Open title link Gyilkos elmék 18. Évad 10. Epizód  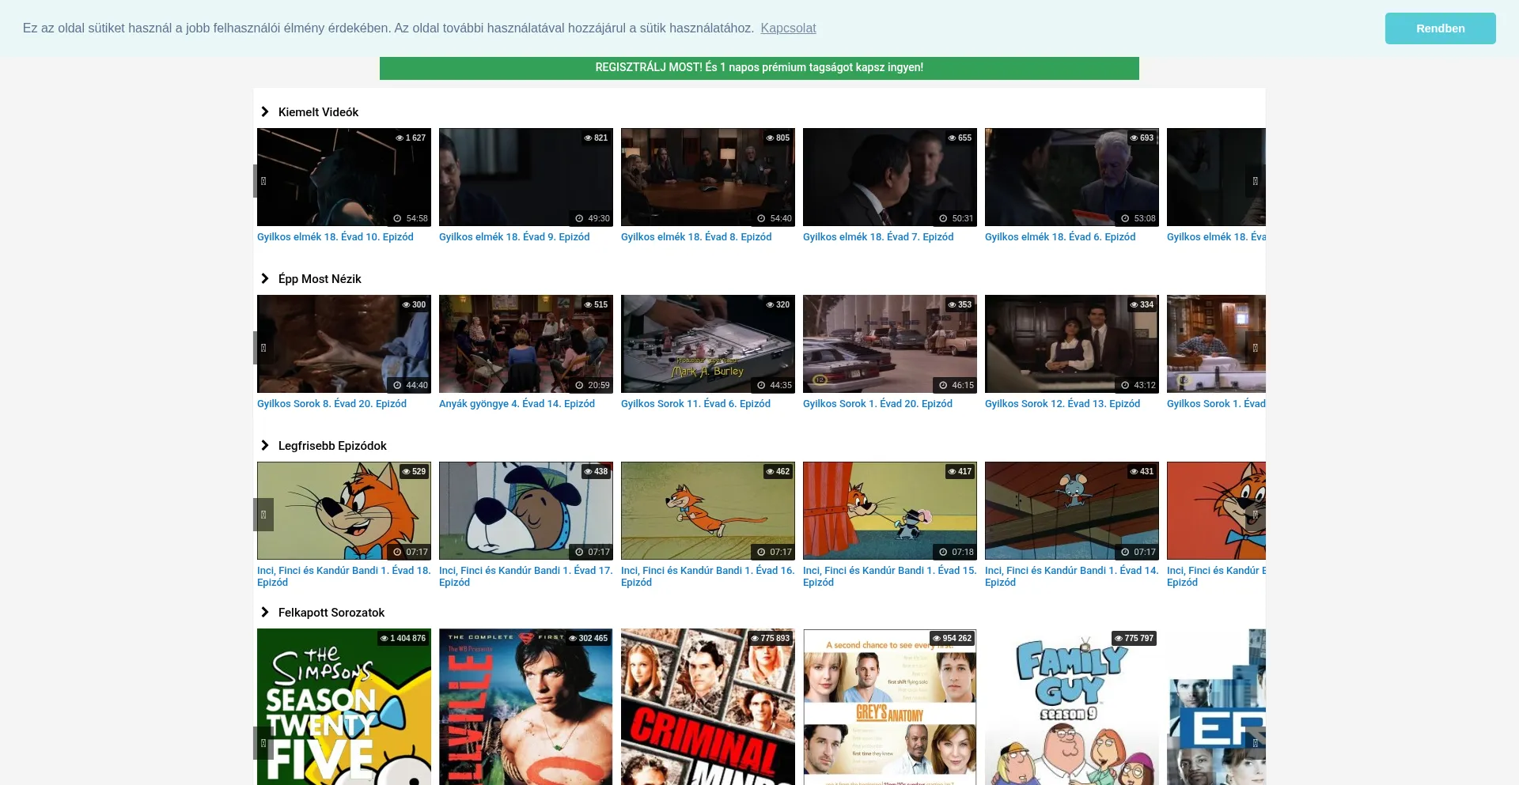coord(335,237)
